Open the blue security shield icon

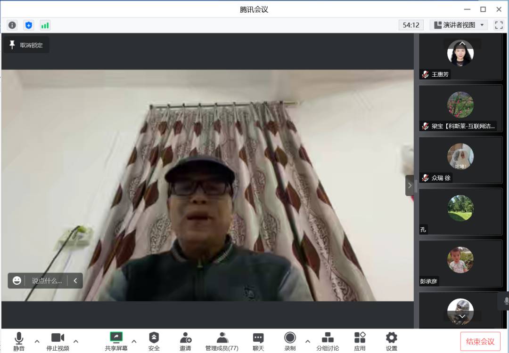[x=29, y=25]
